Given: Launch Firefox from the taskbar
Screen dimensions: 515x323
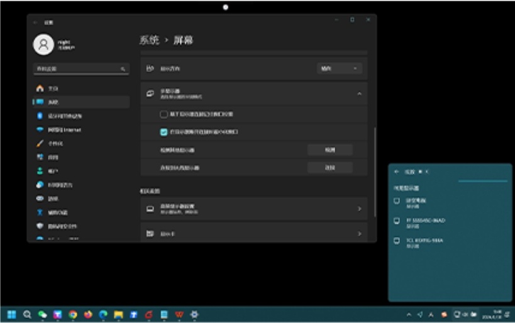Looking at the screenshot, I should point(88,314).
